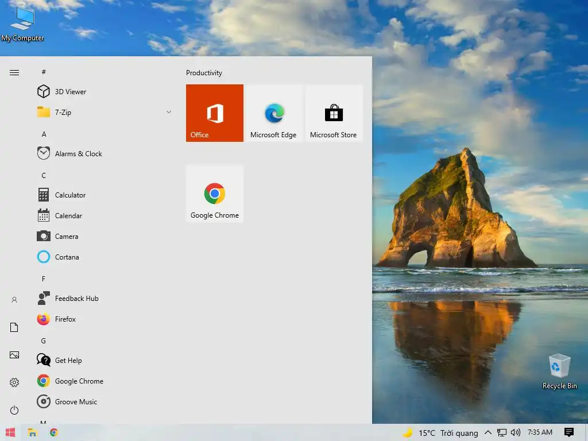Click the Power button in Start
This screenshot has width=588, height=441.
(x=14, y=410)
